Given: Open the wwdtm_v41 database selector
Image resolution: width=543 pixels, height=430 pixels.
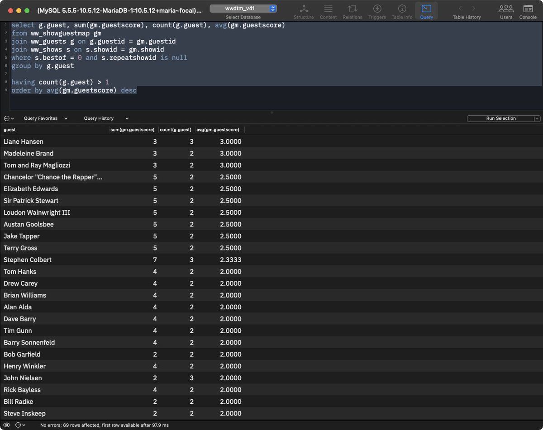Looking at the screenshot, I should [243, 9].
